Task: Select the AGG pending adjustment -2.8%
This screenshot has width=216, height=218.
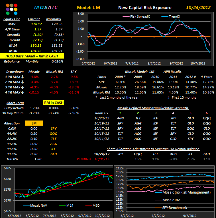Action: (x=173, y=159)
